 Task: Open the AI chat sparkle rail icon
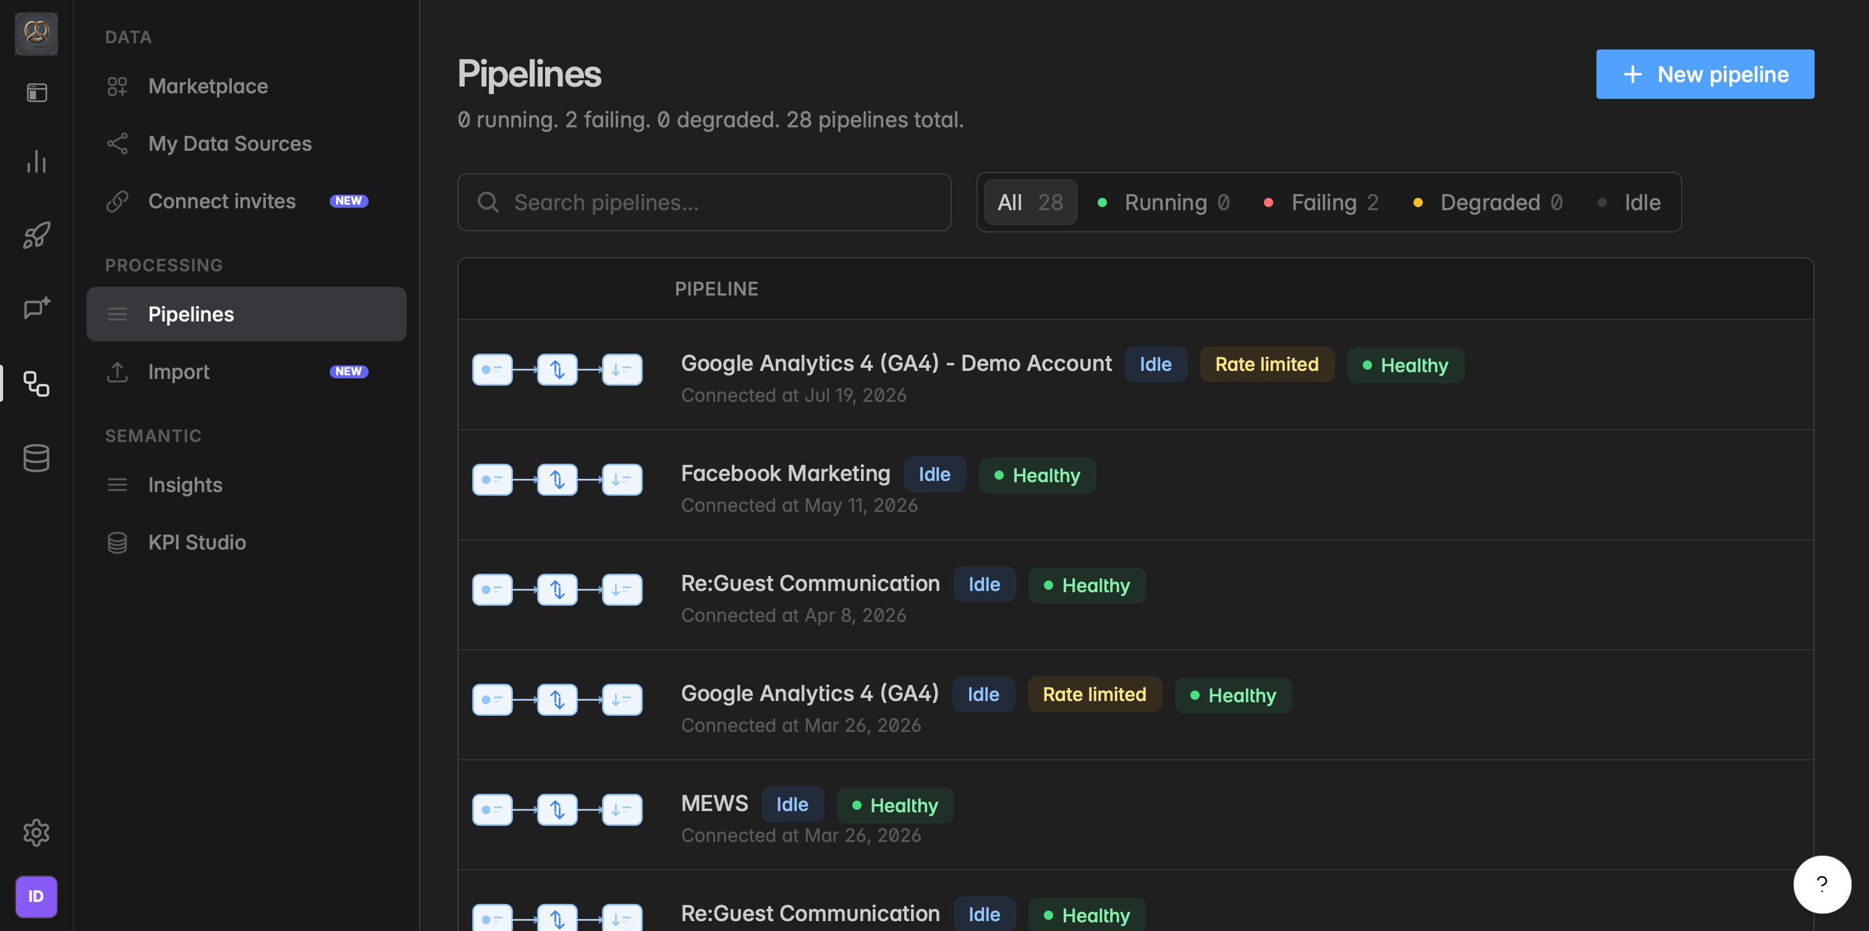click(x=36, y=308)
